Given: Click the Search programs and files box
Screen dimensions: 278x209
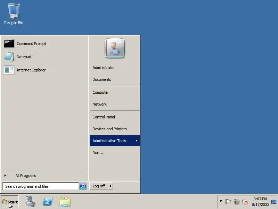Looking at the screenshot, I should (41, 186).
